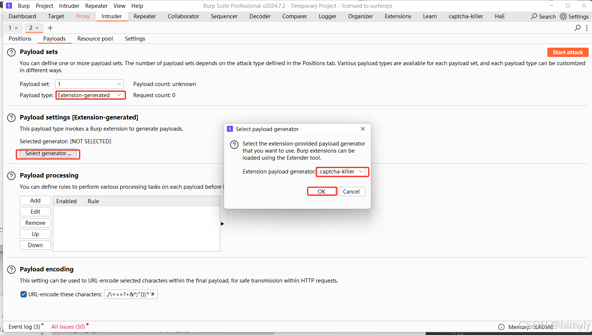Click the Enabled column header
Viewport: 592px width, 335px height.
point(70,201)
